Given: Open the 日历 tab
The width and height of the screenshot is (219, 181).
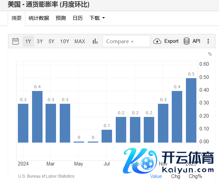Looking at the screenshot, I should click(78, 18).
